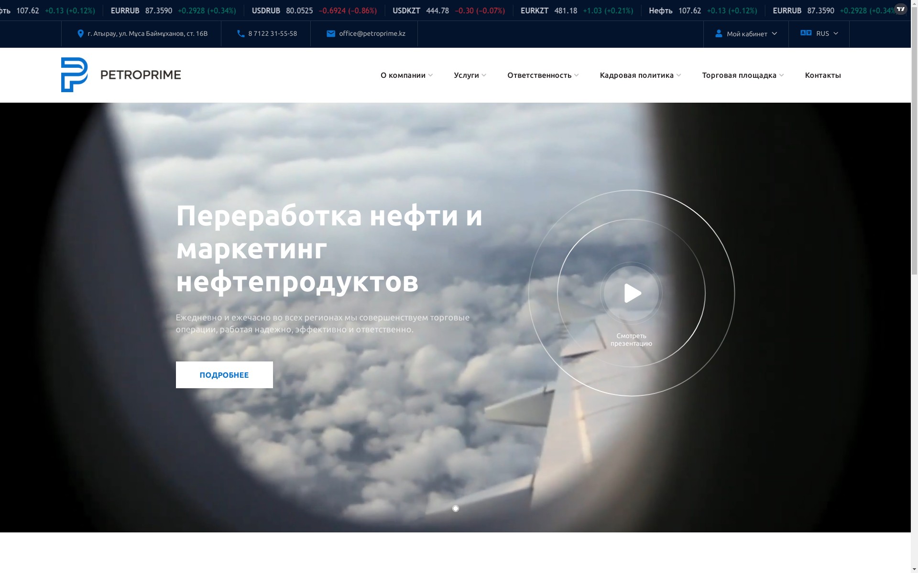The image size is (918, 573).
Task: Click the user profile icon
Action: (718, 33)
